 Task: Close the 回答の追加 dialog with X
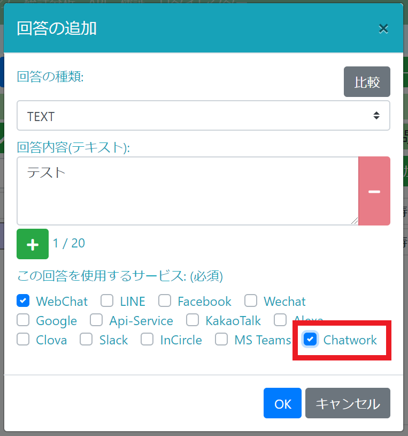[383, 28]
